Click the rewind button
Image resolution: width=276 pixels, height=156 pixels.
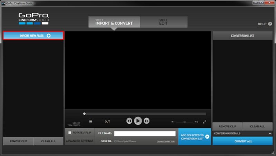tap(129, 121)
